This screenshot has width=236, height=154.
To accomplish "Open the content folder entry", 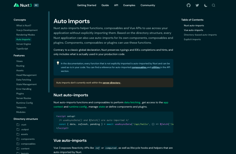I will point(23,148).
